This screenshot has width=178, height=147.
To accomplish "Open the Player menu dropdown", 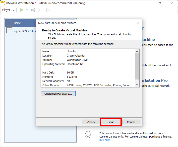I will [8, 10].
